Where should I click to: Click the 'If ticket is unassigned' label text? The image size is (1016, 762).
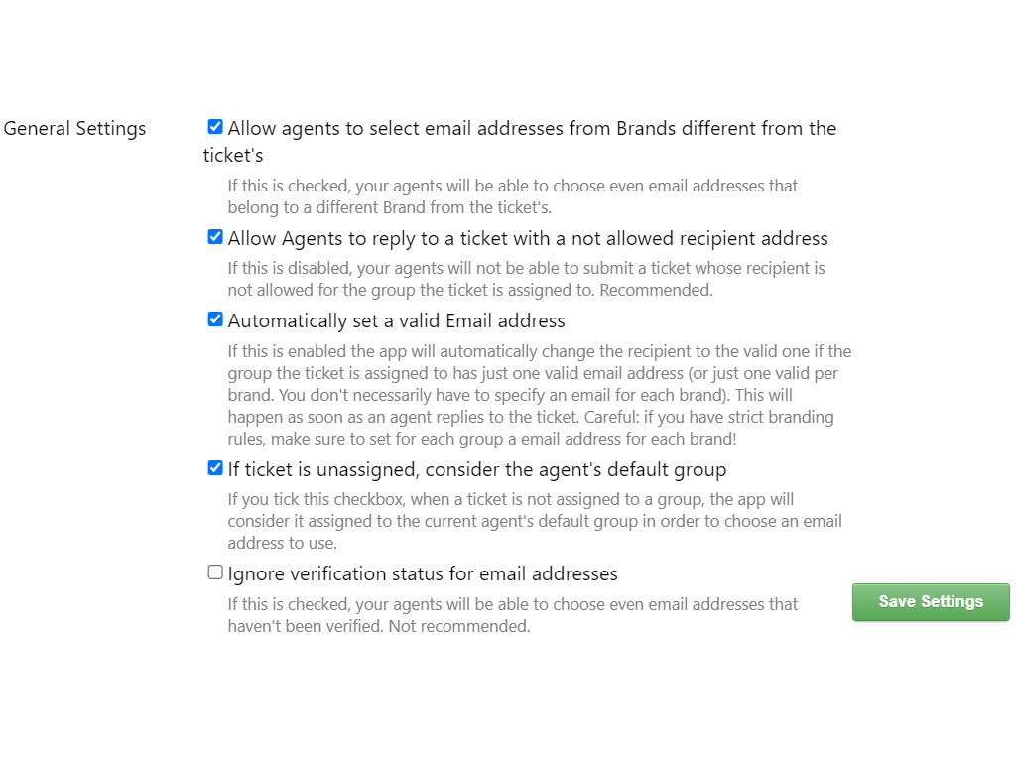pyautogui.click(x=477, y=470)
